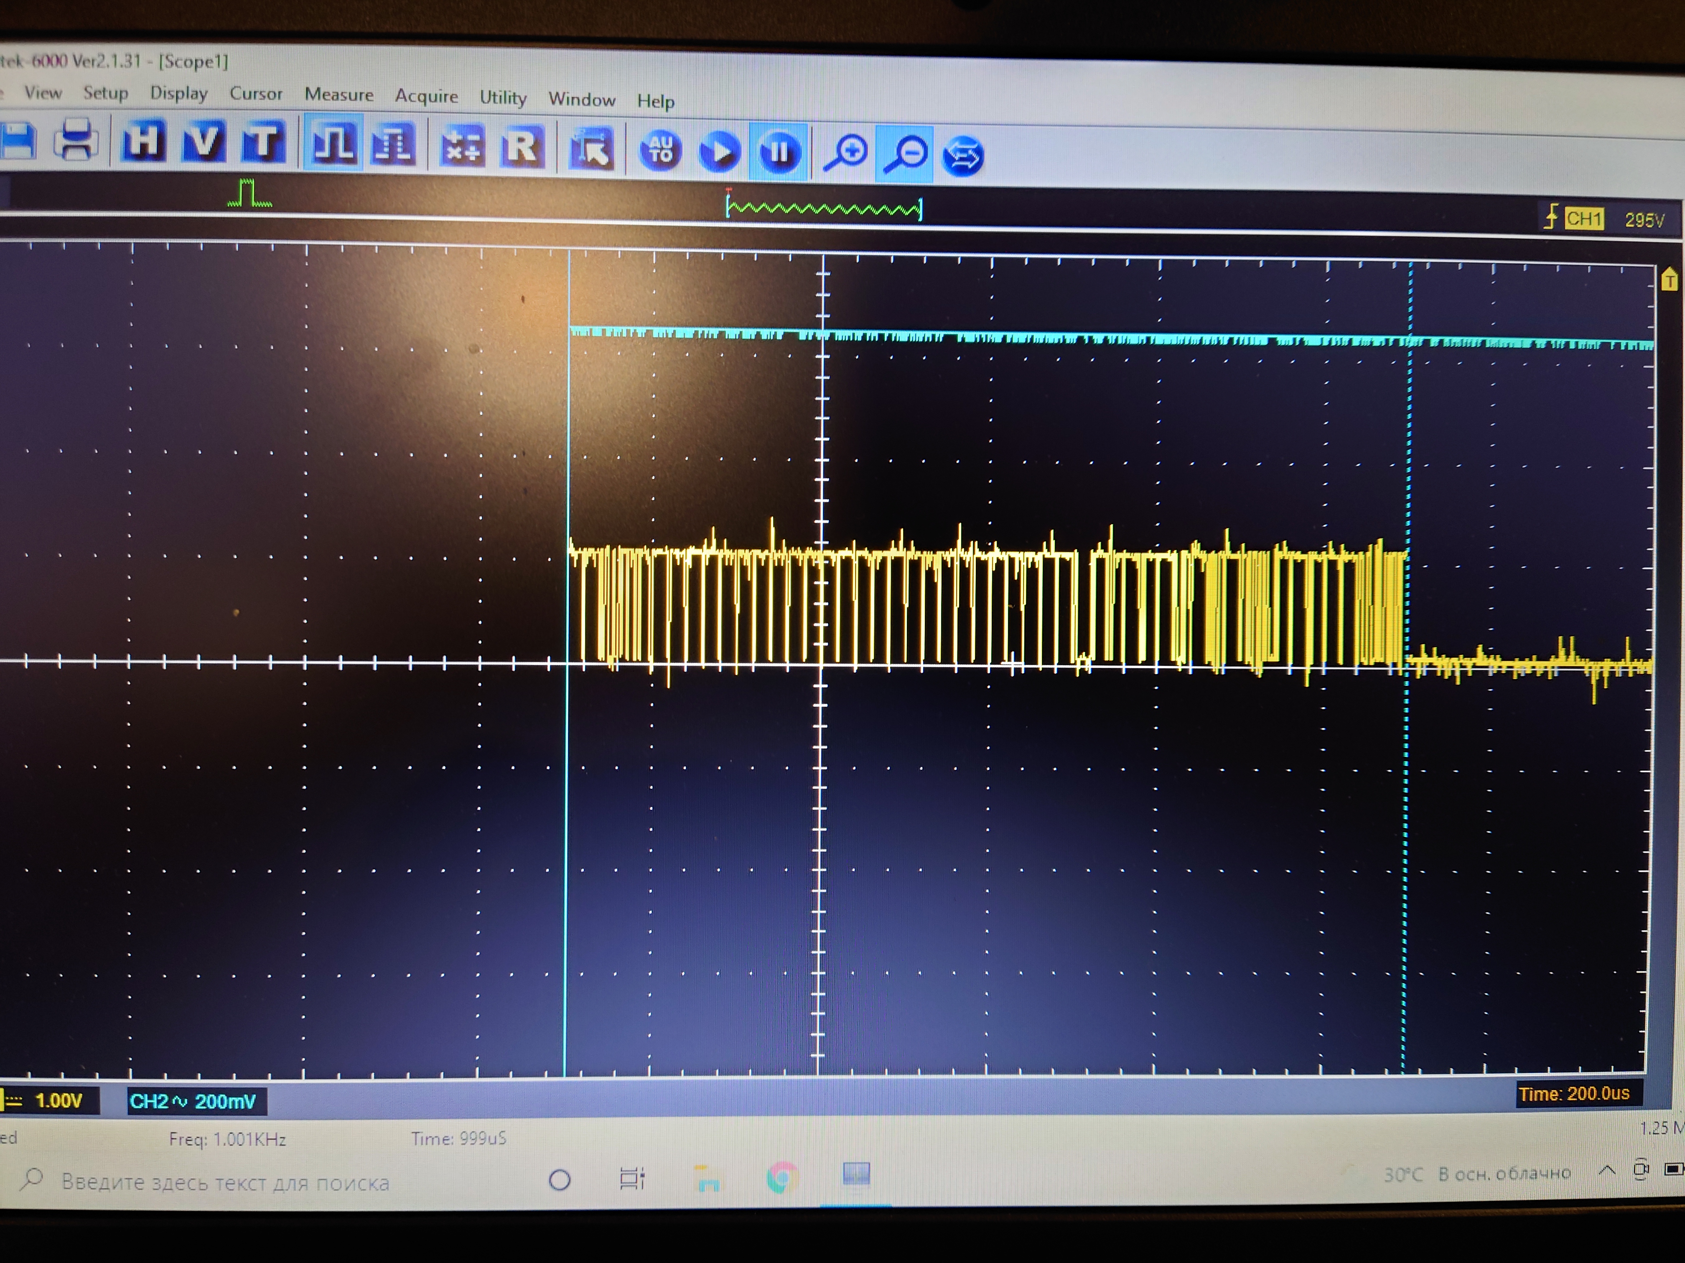1685x1263 pixels.
Task: Open Vertical settings with V icon
Action: (203, 142)
